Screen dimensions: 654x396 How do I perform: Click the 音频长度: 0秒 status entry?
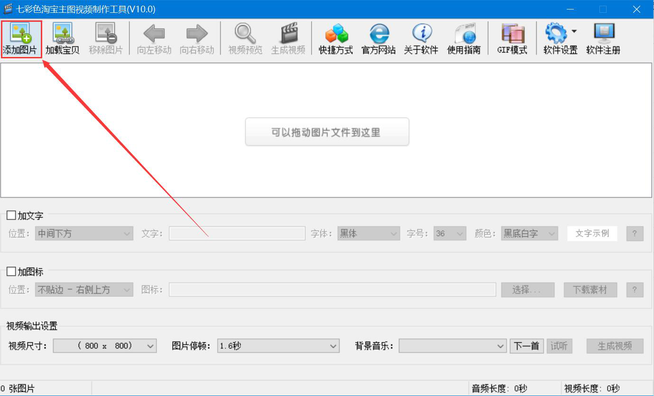(x=499, y=389)
